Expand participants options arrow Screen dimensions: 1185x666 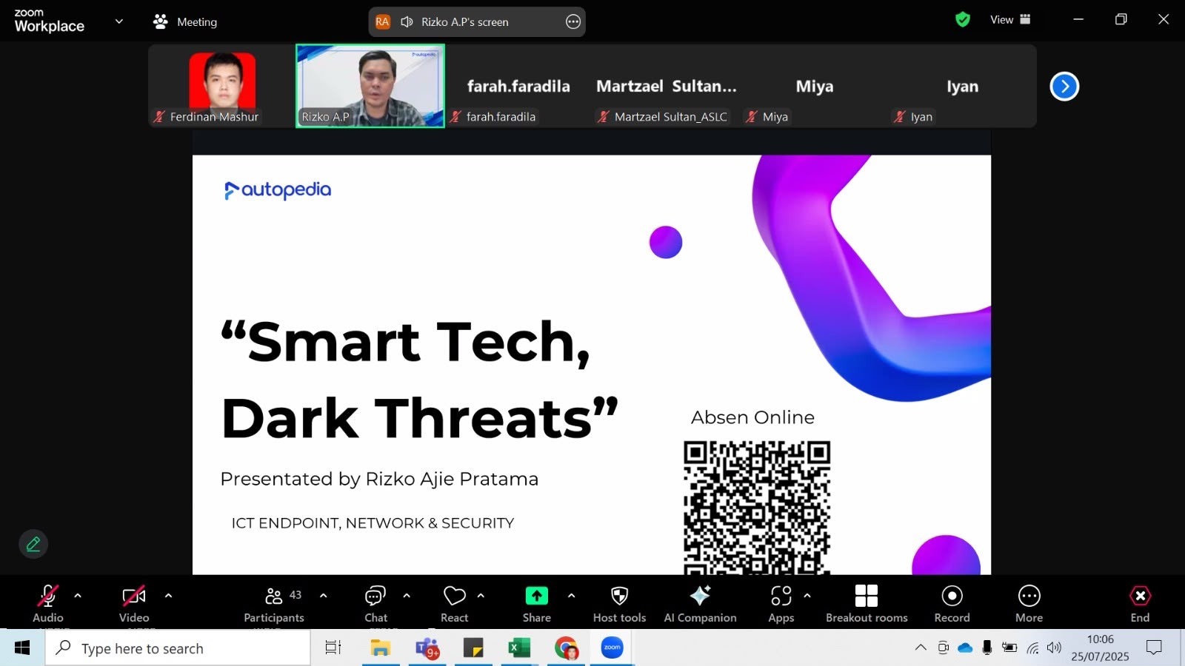click(323, 595)
